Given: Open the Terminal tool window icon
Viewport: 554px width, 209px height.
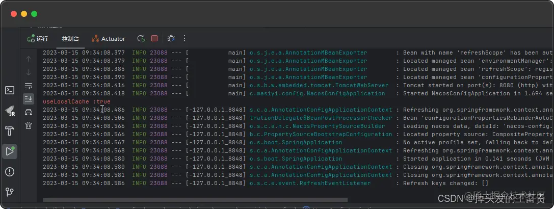Looking at the screenshot, I should click(10, 90).
